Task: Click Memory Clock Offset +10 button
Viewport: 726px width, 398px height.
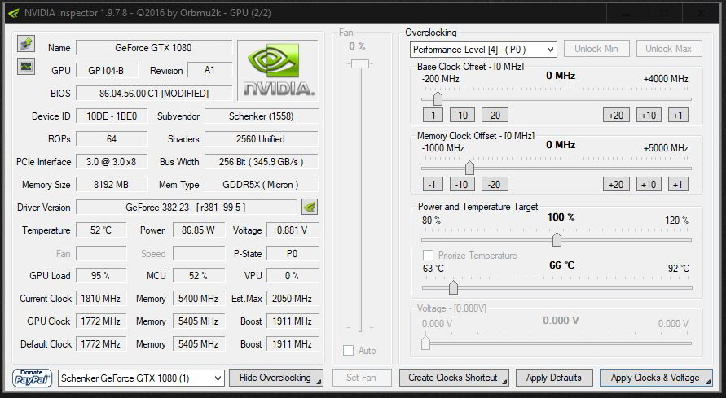Action: 649,185
